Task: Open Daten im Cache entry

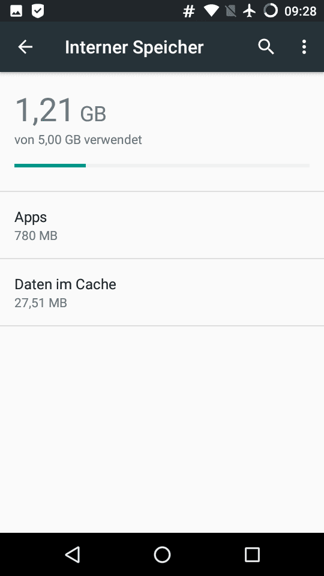Action: [x=162, y=292]
